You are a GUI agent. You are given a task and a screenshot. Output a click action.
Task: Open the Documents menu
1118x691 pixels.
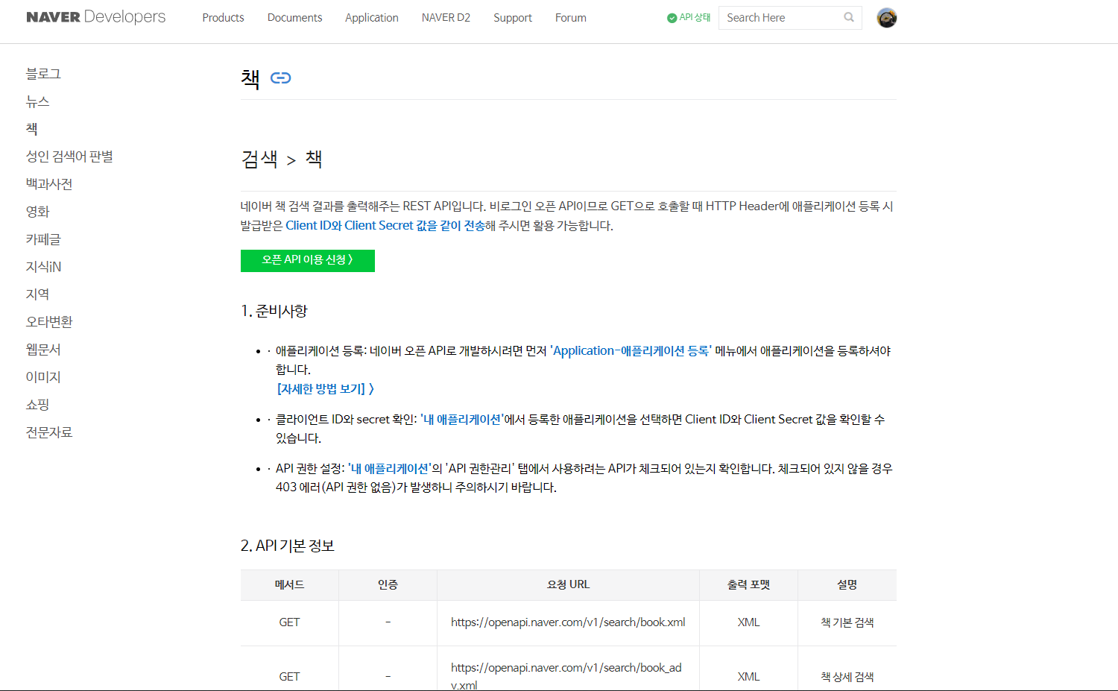(294, 18)
